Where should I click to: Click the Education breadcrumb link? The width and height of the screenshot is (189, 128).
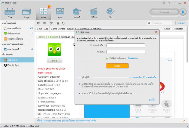click(53, 37)
